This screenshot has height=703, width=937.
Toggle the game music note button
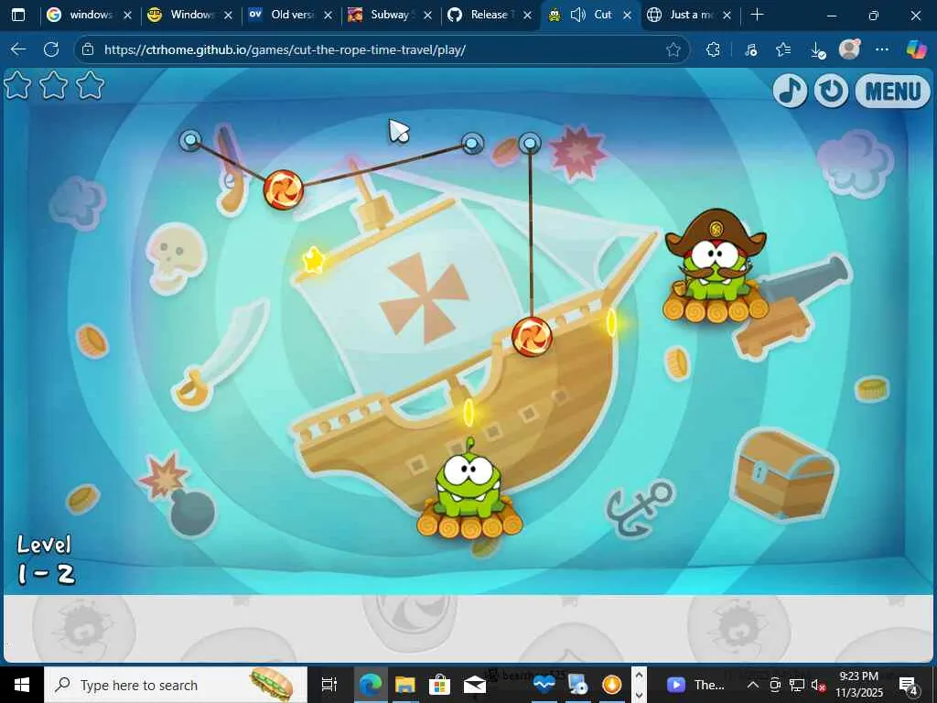(790, 91)
